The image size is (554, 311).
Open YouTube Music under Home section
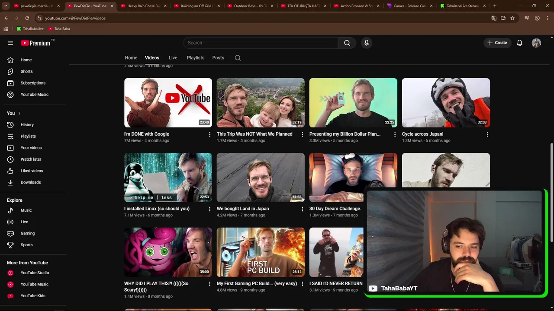34,95
